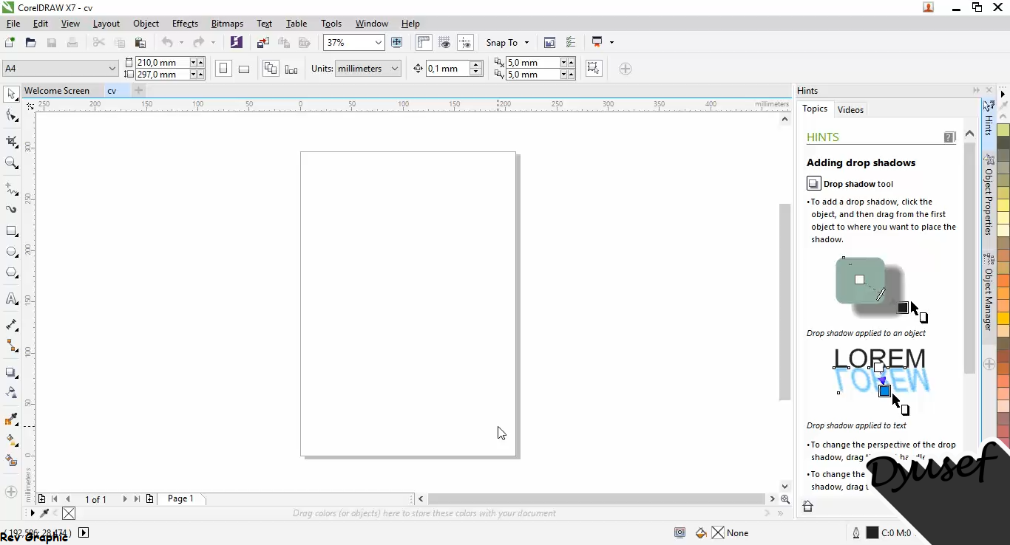Select the Pick tool in toolbox

pos(11,94)
